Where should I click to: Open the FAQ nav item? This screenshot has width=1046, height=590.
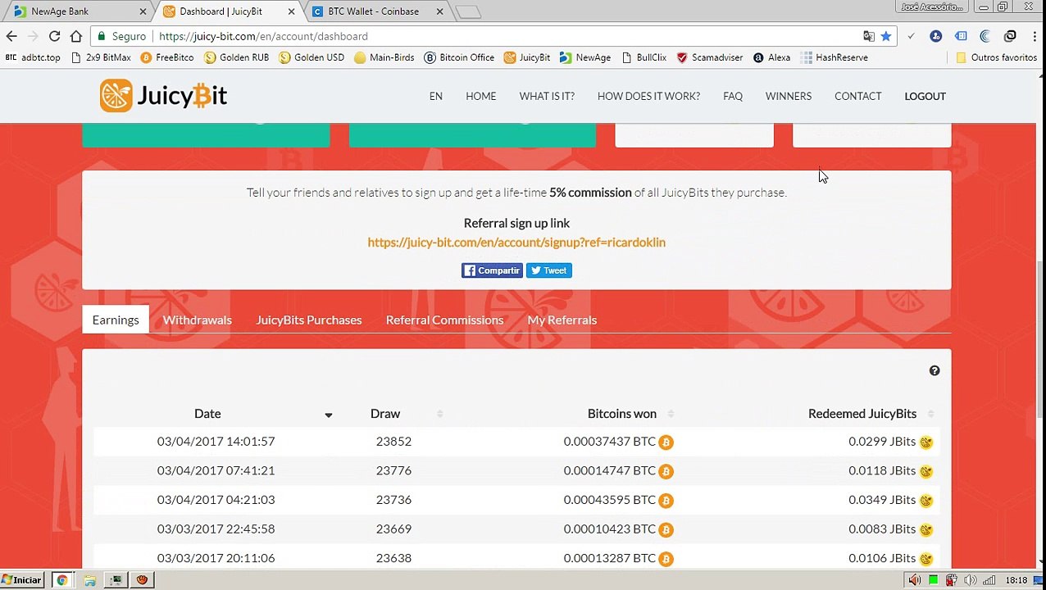[x=733, y=96]
